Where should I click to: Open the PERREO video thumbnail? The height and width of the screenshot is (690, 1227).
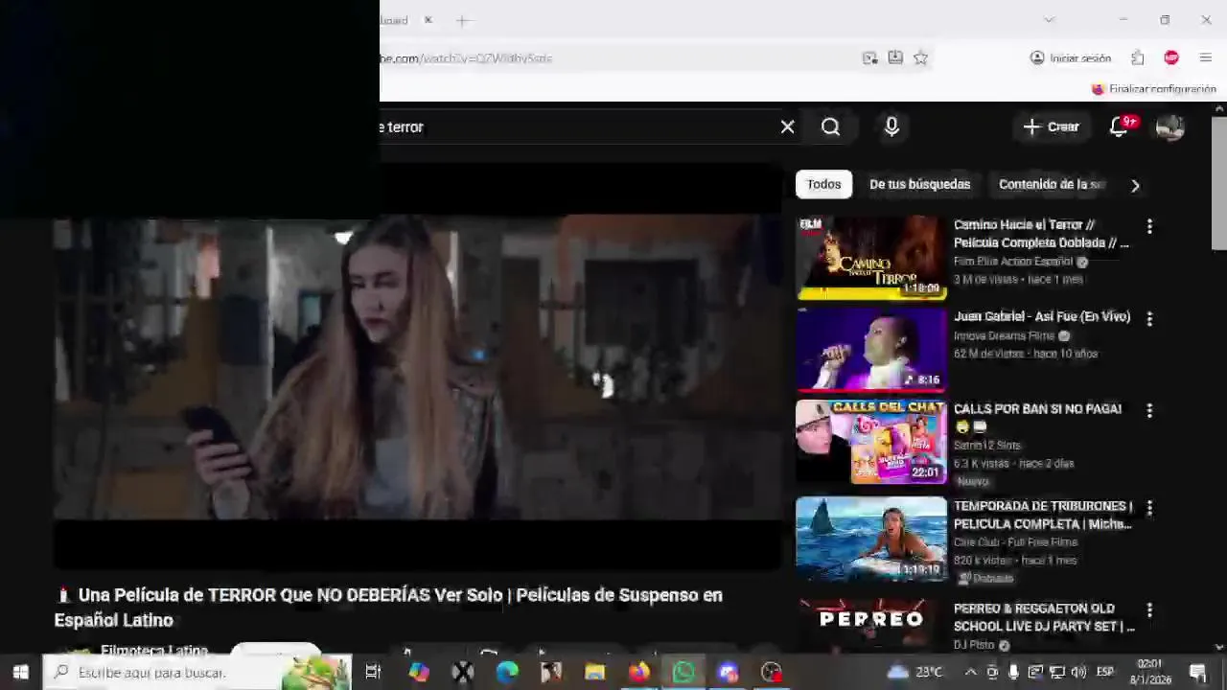(870, 625)
